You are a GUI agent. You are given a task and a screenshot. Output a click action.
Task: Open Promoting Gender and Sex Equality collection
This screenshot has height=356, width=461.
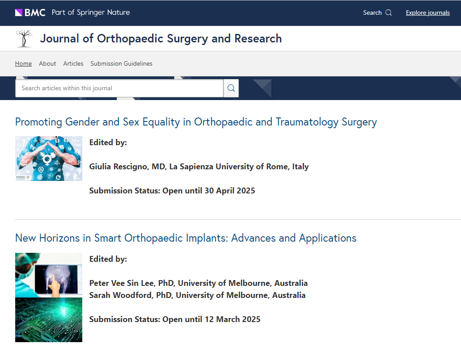(x=196, y=122)
